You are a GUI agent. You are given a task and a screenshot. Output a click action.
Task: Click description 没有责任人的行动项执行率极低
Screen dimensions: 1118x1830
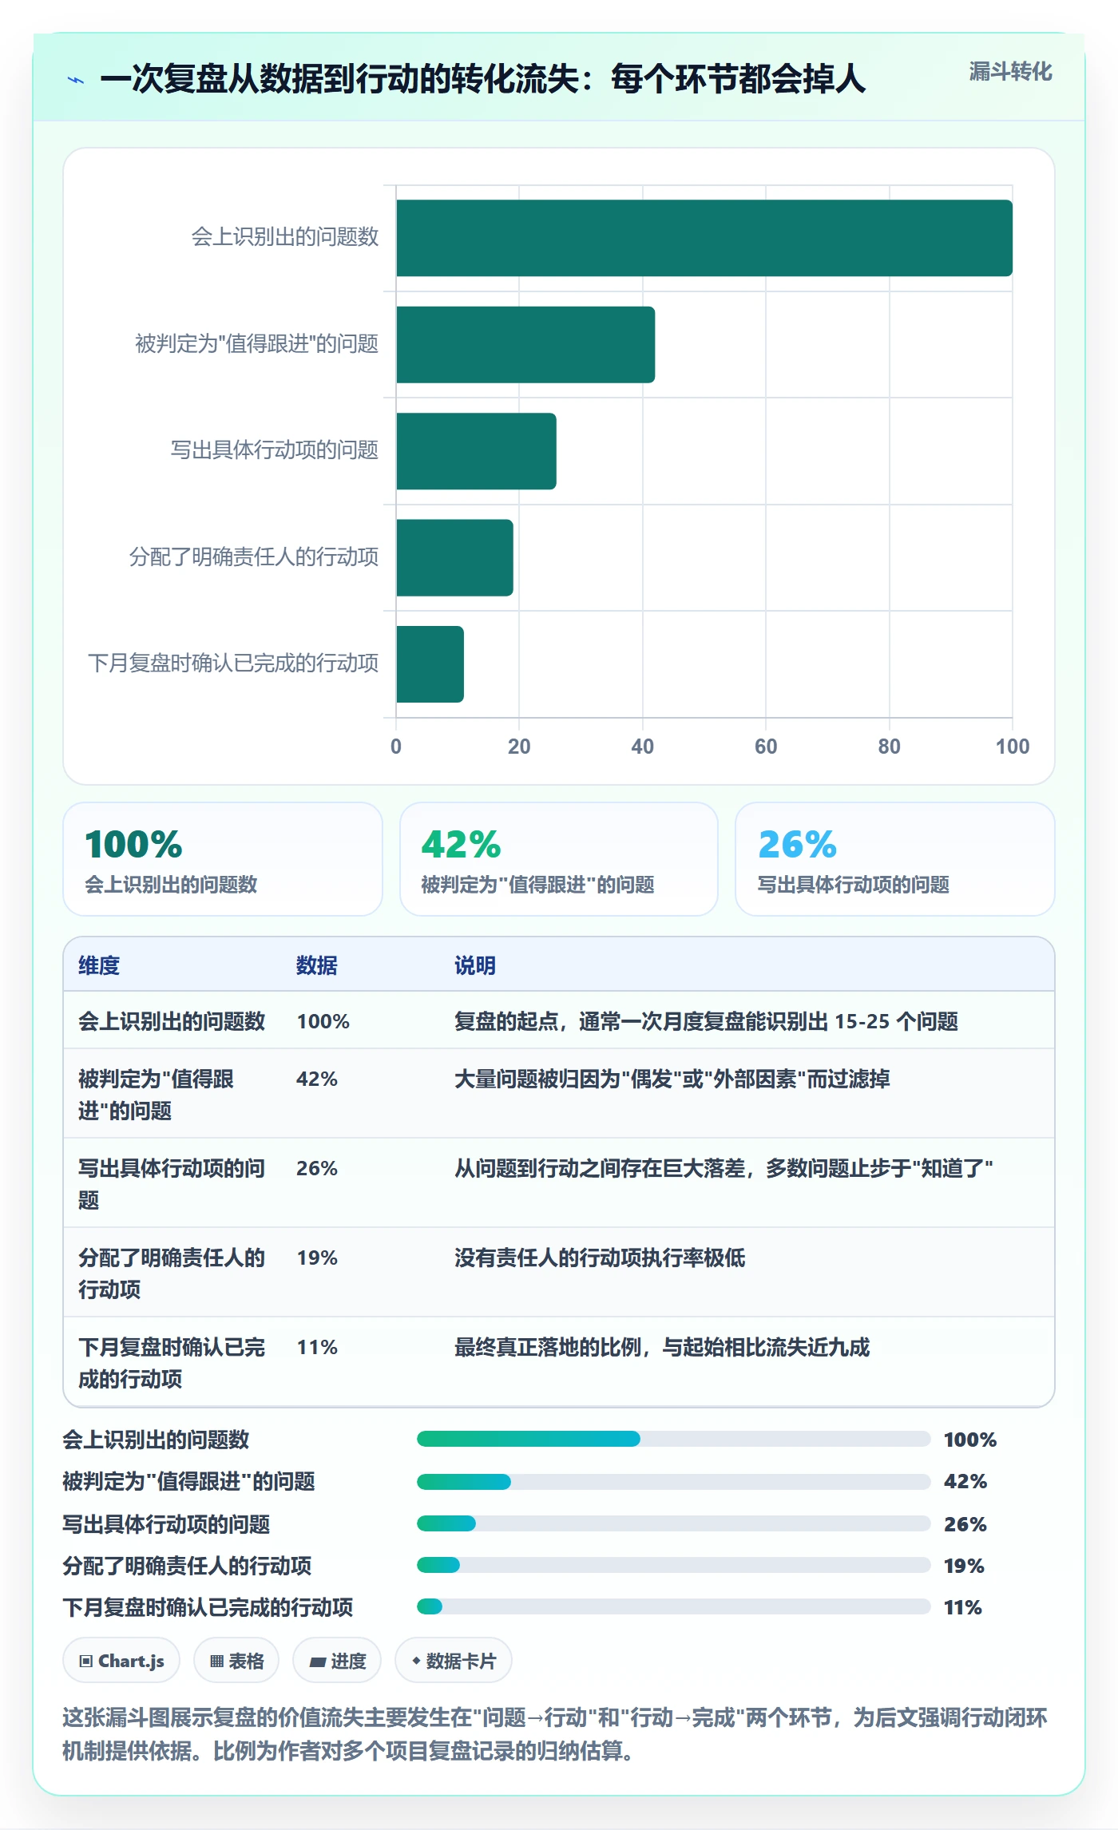600,1258
